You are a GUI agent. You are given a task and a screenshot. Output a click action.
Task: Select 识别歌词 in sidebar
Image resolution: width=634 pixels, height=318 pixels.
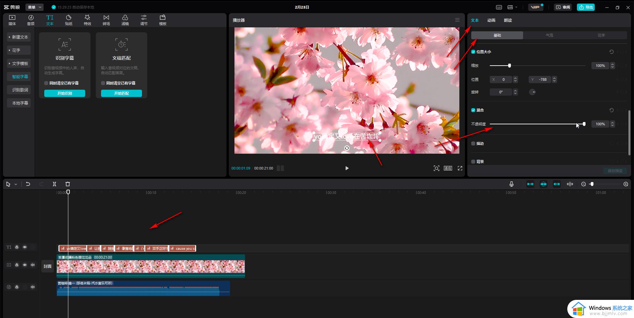click(19, 90)
